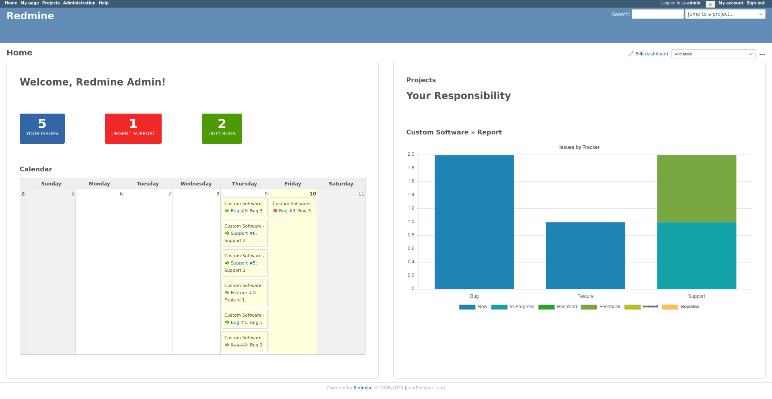The image size is (772, 399).
Task: Toggle the Rejected status in legend
Action: [x=681, y=307]
